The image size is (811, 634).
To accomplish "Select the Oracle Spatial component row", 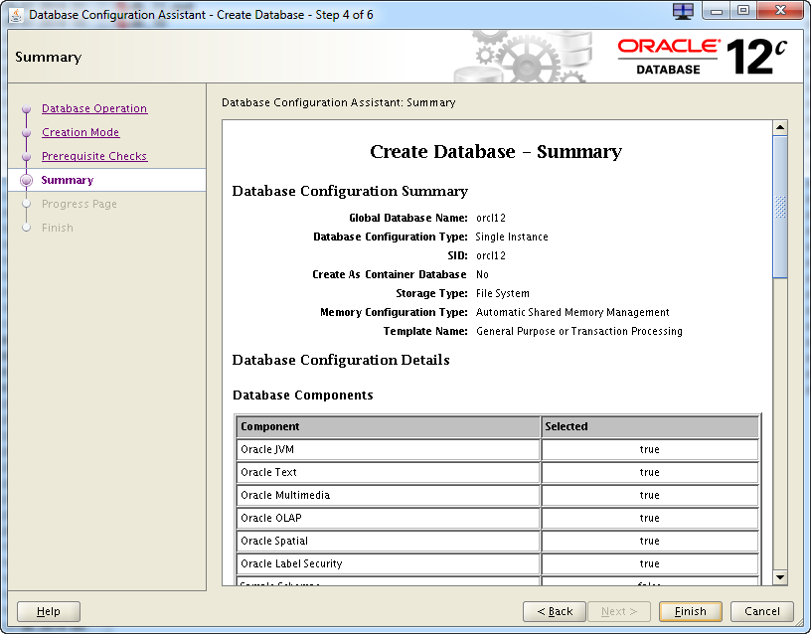I will pos(498,541).
